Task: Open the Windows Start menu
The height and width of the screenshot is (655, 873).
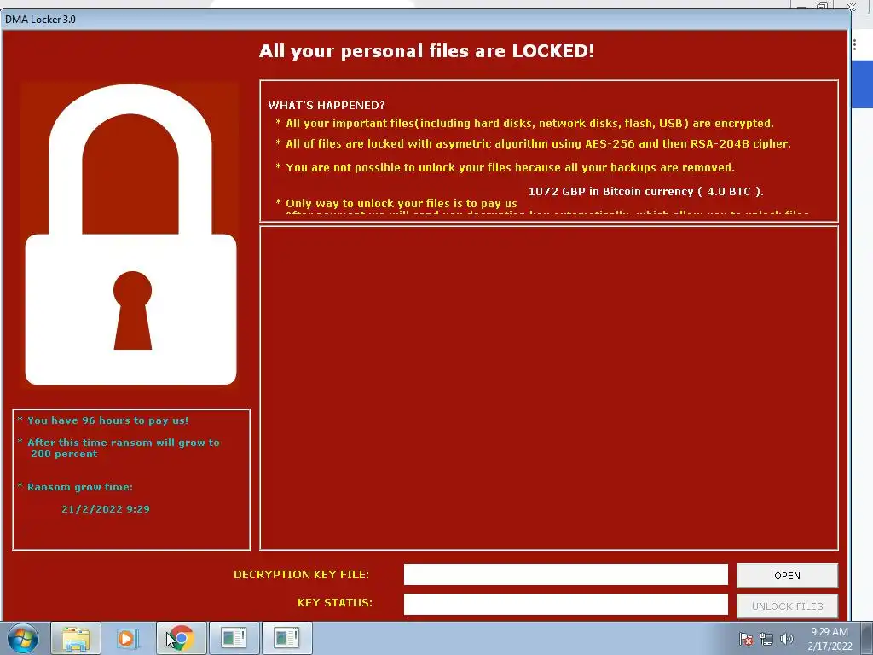Action: tap(22, 638)
